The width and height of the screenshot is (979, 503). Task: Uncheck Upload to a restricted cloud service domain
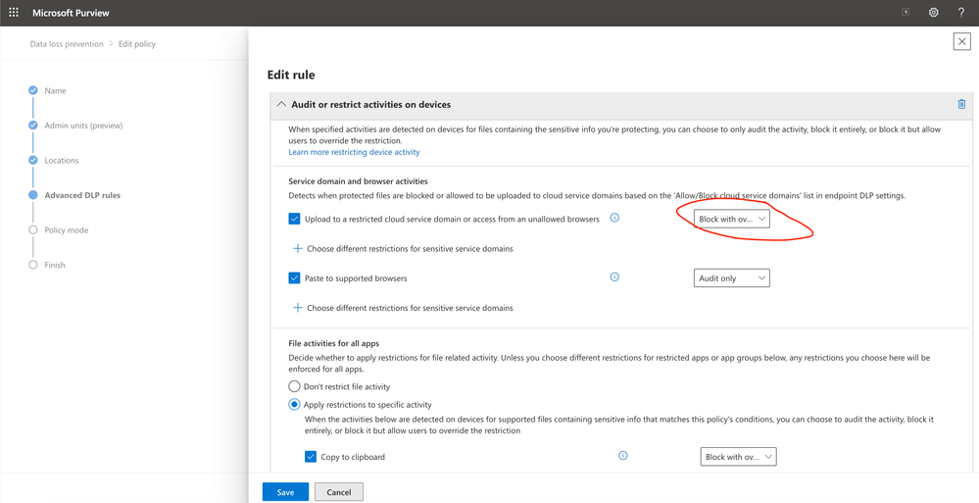coord(294,219)
